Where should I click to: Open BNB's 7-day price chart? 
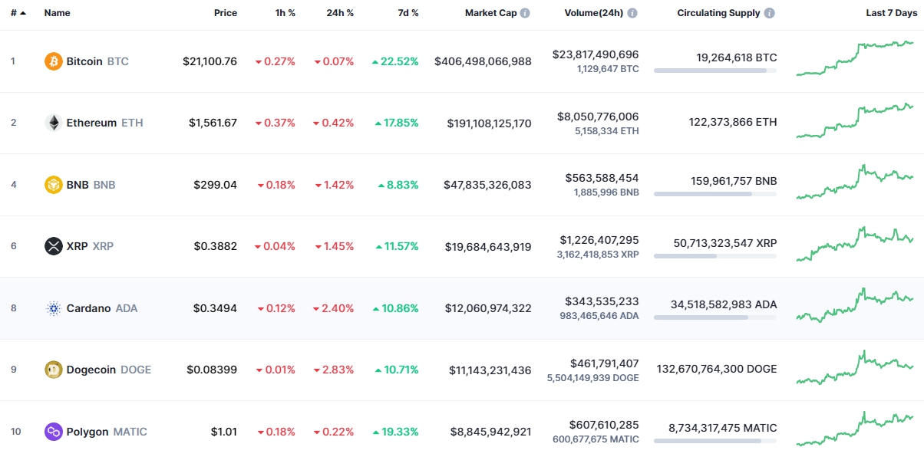pos(855,182)
